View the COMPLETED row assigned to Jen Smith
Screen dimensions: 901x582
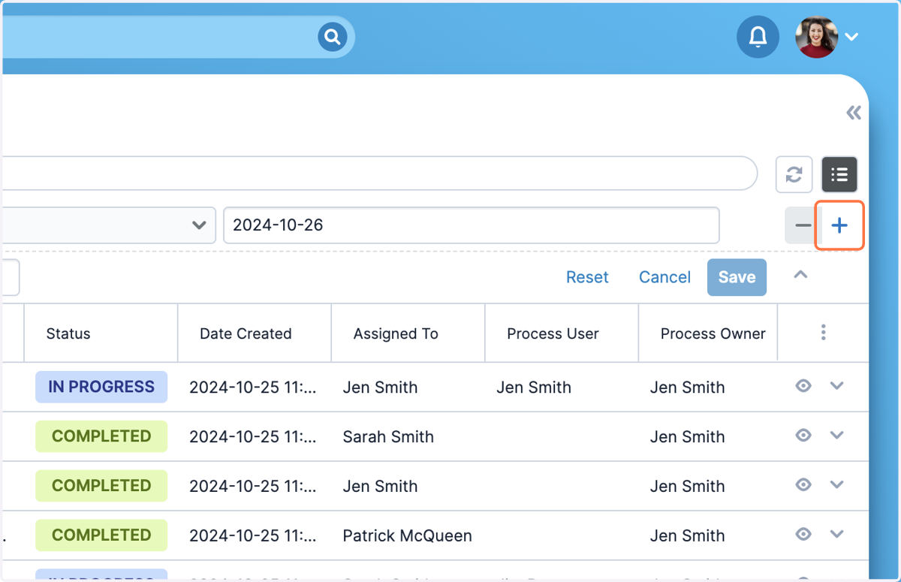pyautogui.click(x=803, y=485)
